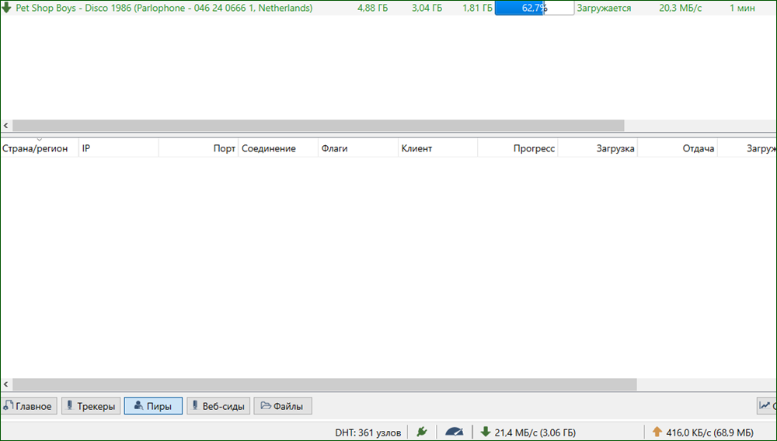Image resolution: width=777 pixels, height=441 pixels.
Task: Show the Файлы tab
Action: point(283,406)
